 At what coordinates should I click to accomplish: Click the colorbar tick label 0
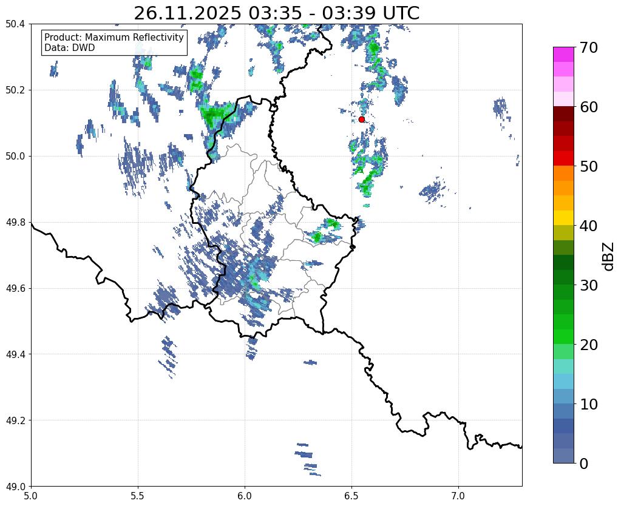584,464
